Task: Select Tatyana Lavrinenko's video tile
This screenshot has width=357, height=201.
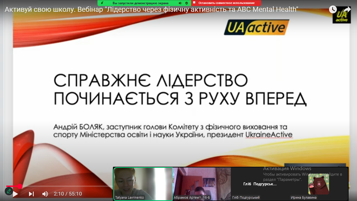Action: click(x=143, y=184)
